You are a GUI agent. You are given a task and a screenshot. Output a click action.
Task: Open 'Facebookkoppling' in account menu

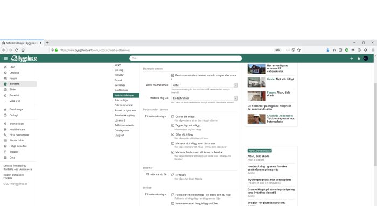[x=124, y=115]
